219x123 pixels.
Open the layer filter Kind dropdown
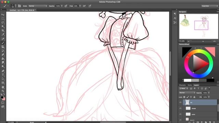click(184, 88)
